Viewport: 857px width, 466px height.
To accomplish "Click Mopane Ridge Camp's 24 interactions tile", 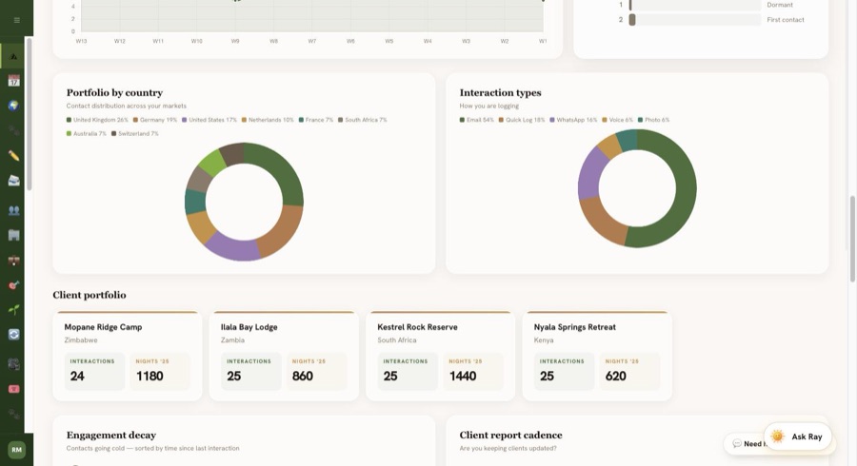I will (94, 371).
